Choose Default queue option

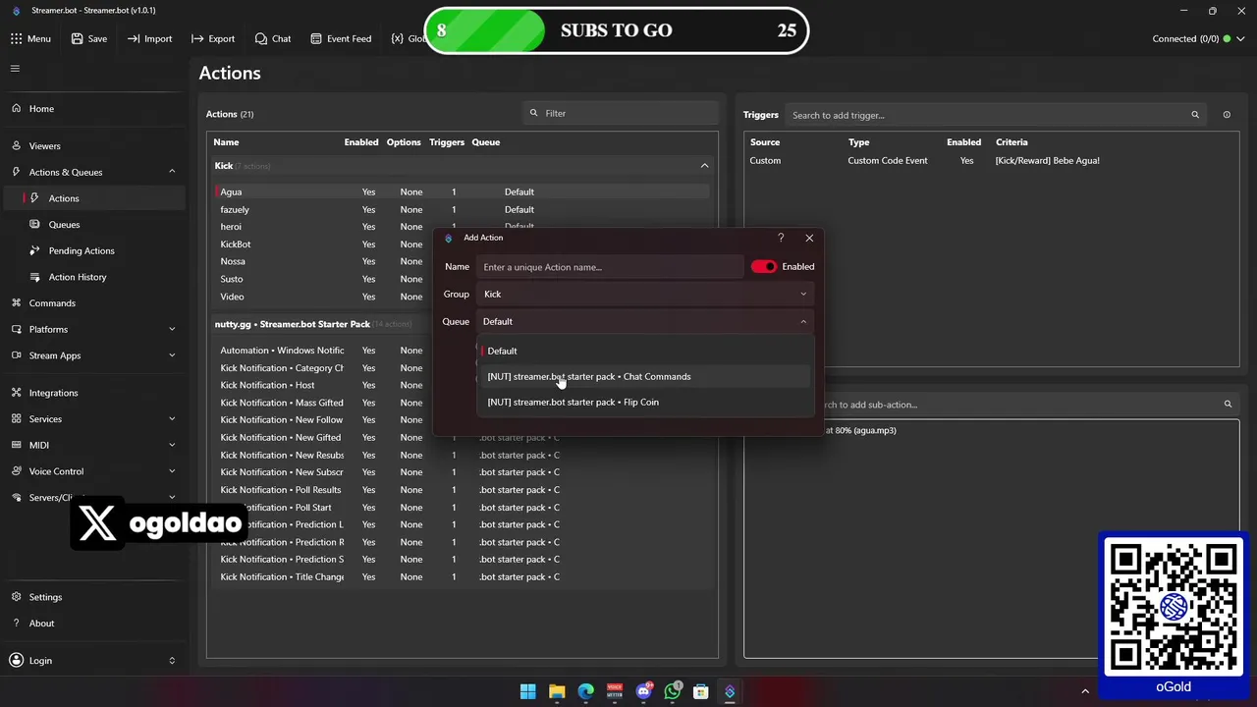coord(645,352)
